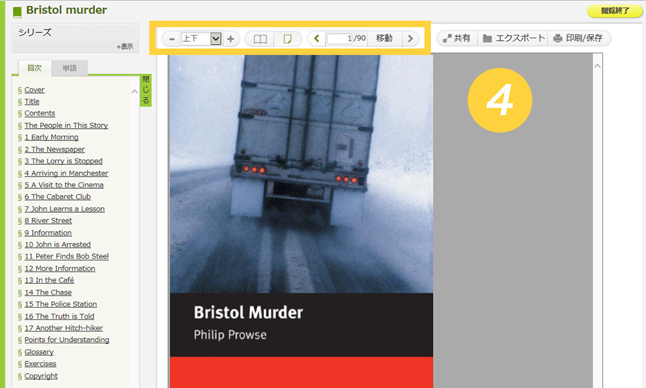The image size is (646, 388).
Task: Open the Exercises section
Action: (x=40, y=363)
